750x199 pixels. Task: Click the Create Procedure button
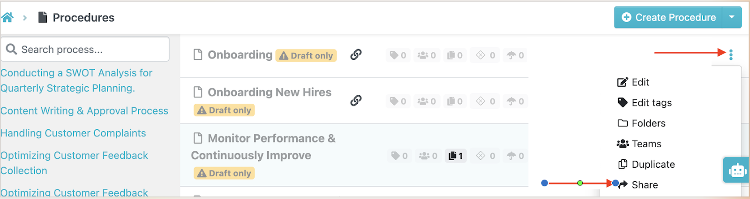click(x=669, y=17)
